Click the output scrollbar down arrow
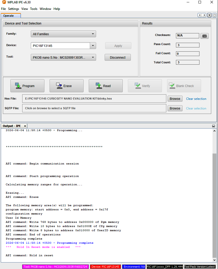This screenshot has height=269, width=218. [214, 260]
